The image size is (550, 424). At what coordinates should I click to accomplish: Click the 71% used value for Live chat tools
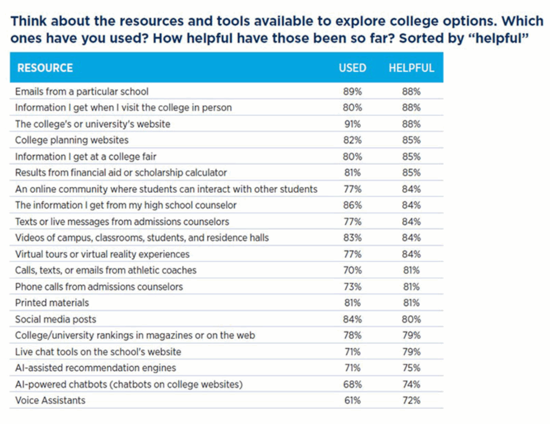[352, 352]
